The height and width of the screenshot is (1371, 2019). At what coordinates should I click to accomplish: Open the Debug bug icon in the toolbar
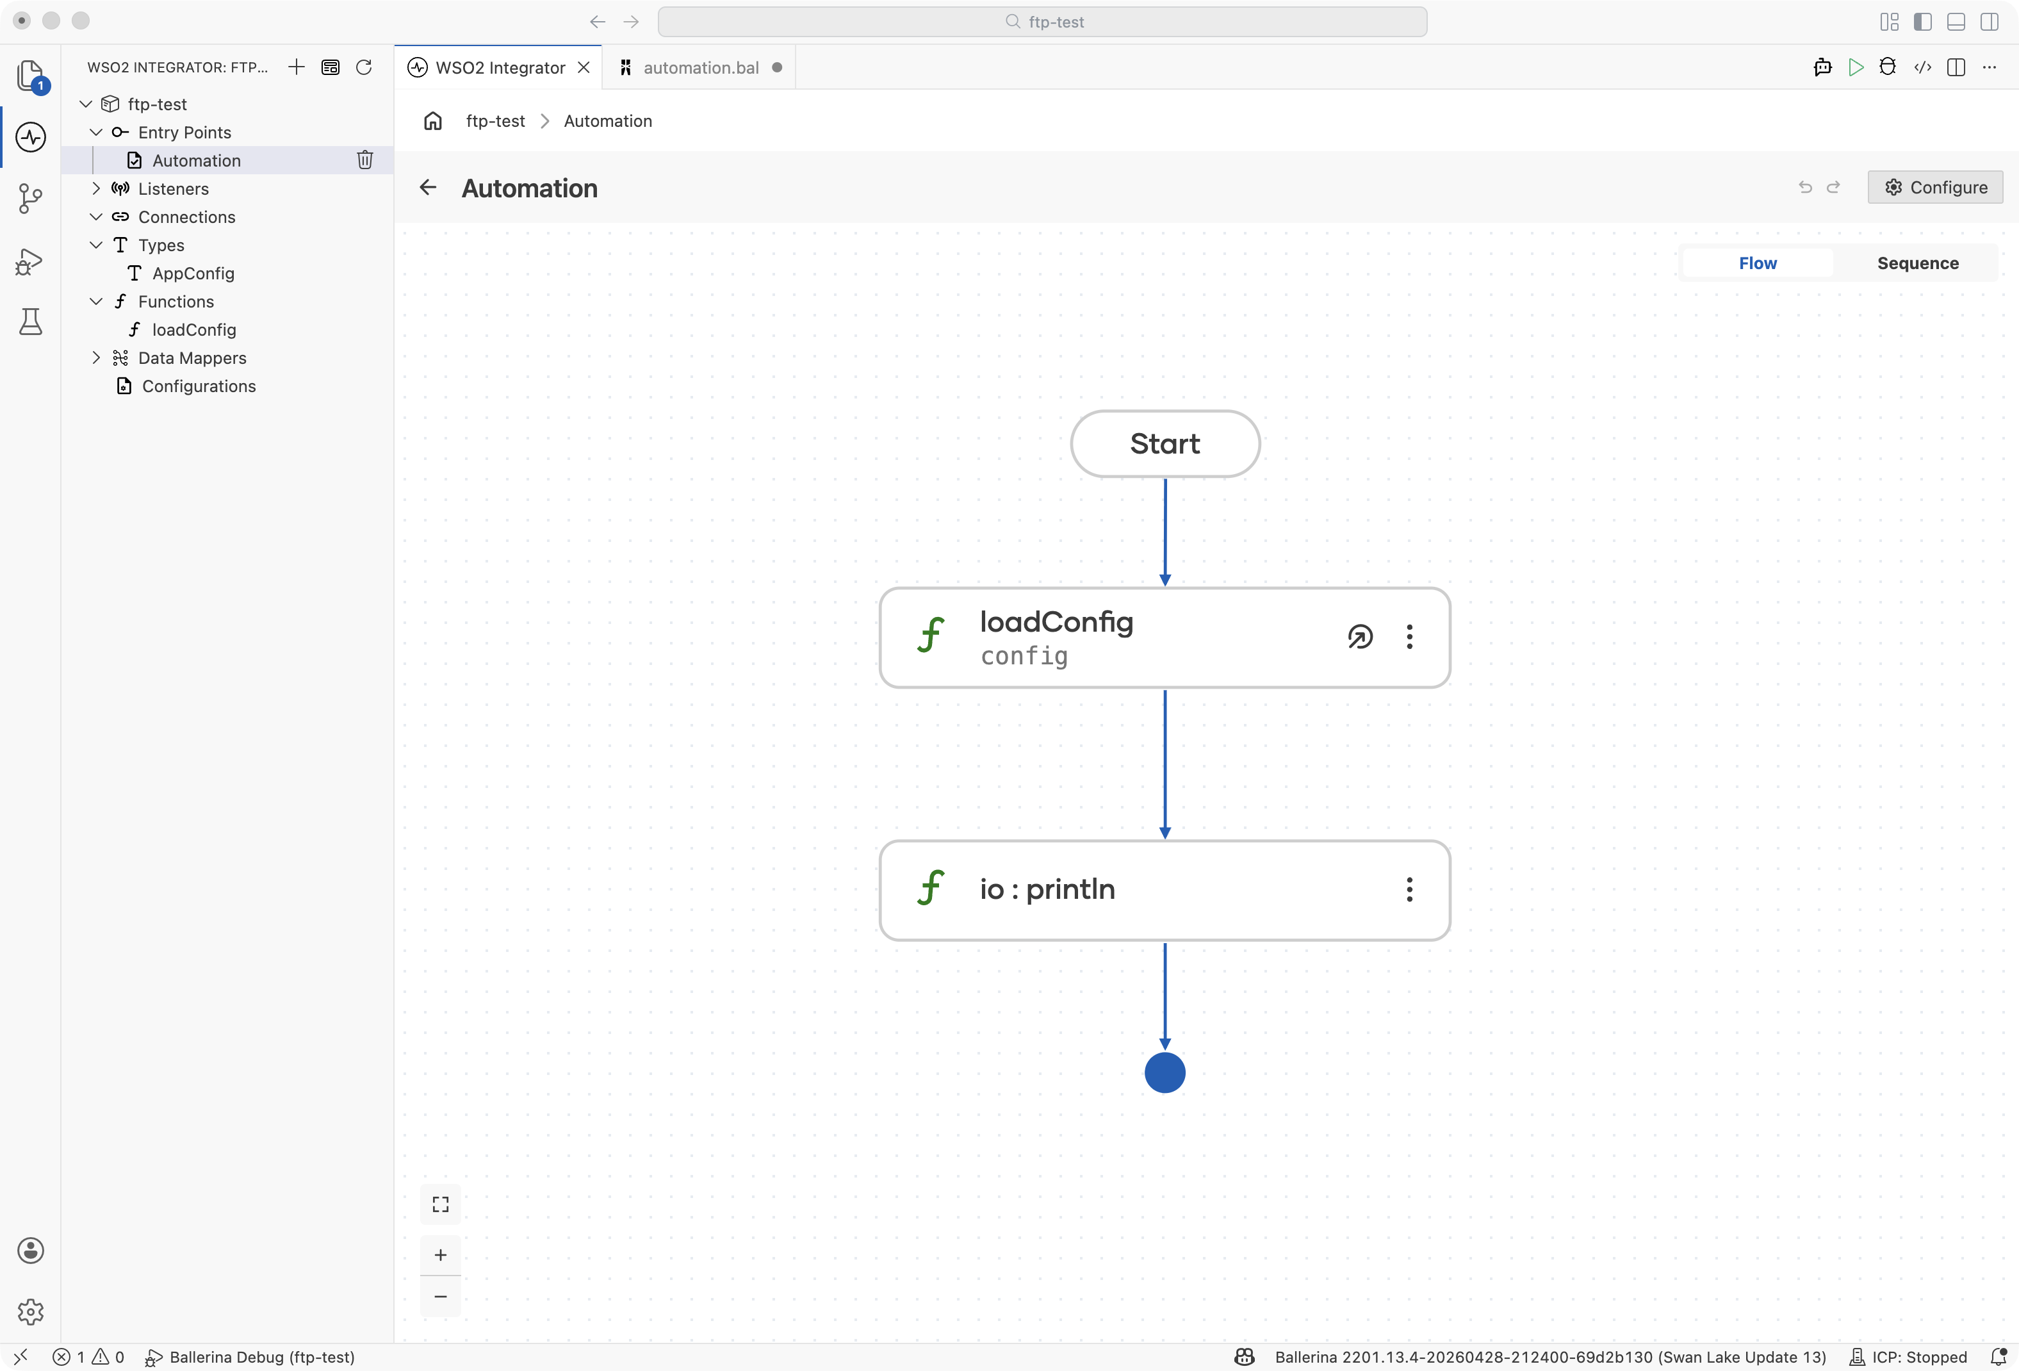1888,68
